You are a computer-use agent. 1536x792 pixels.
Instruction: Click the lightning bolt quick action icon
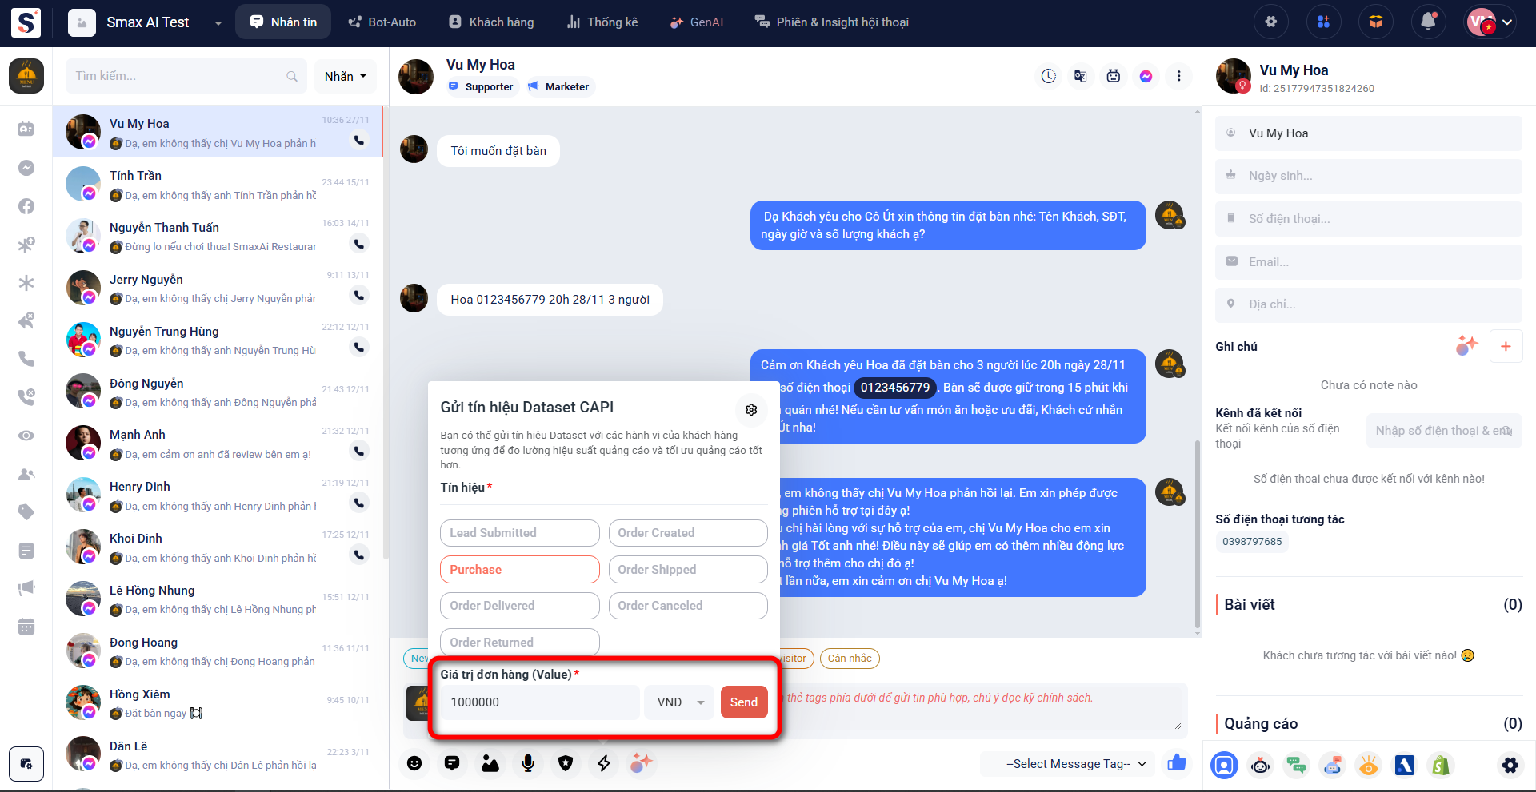604,763
